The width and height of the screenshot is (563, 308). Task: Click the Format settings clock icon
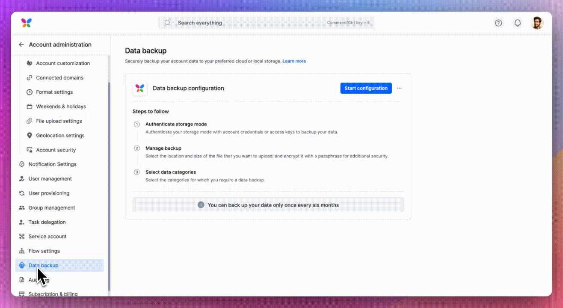pos(30,92)
